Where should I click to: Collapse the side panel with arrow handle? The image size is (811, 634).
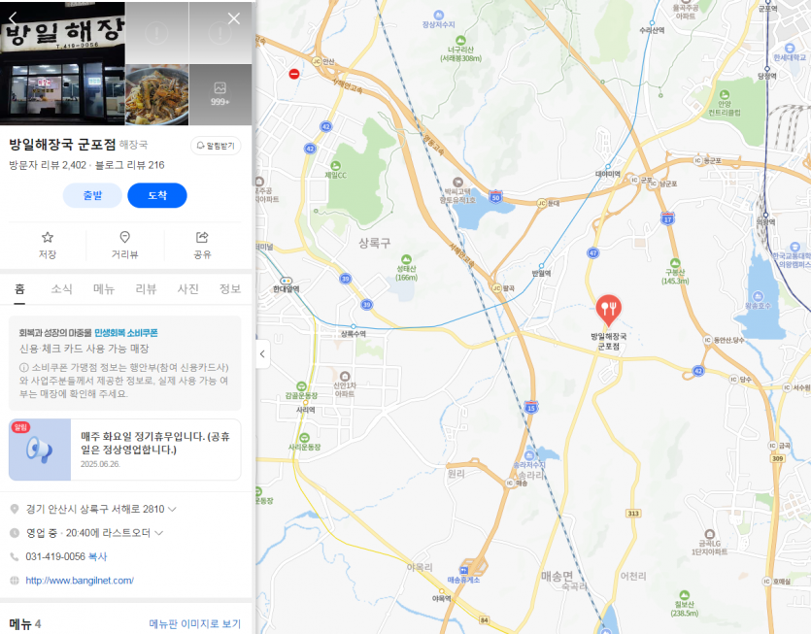263,353
